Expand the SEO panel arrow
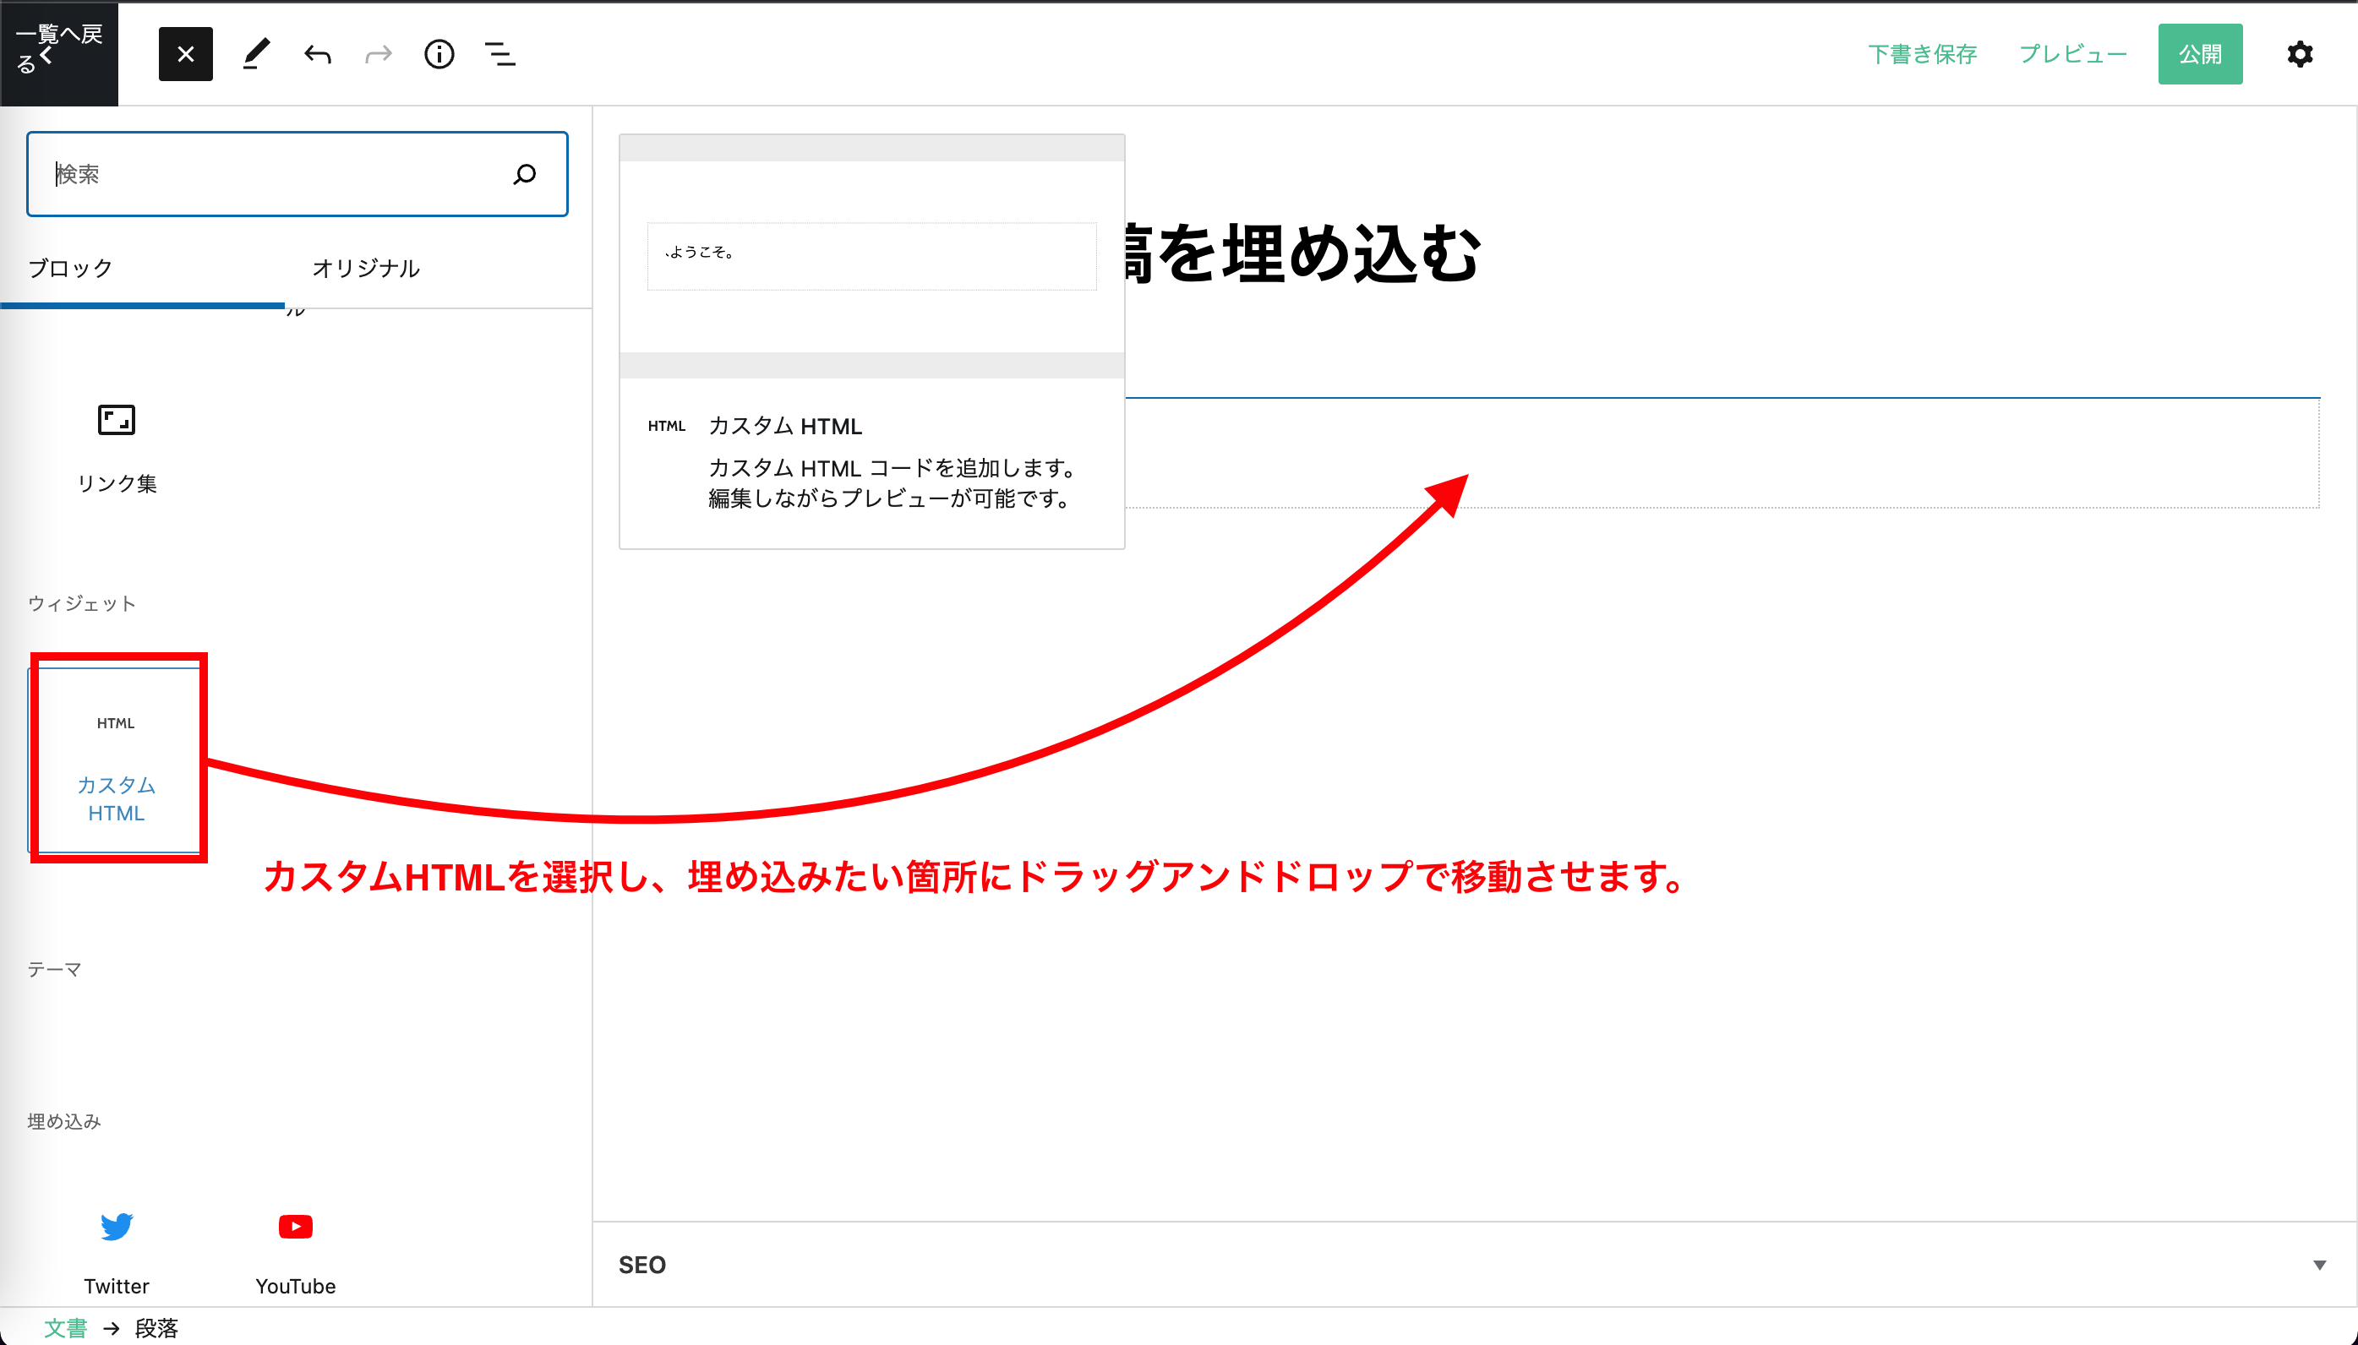 pyautogui.click(x=2318, y=1265)
